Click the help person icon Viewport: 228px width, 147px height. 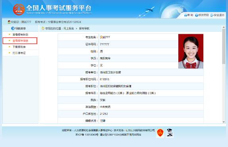[x=185, y=15]
